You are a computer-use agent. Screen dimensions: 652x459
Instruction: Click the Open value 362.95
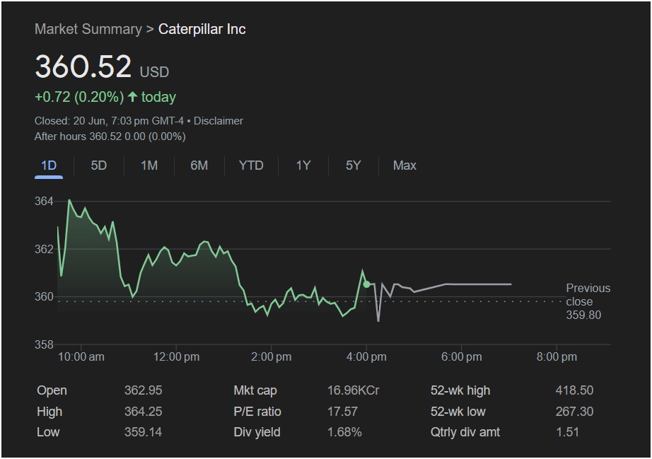tap(143, 390)
